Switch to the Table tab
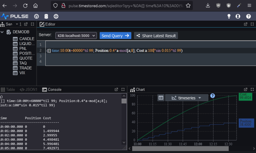Viewport: 256px width, 153px height. (8, 89)
